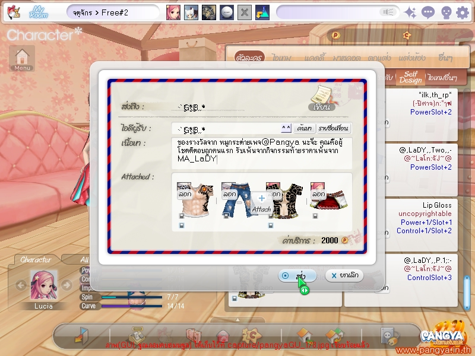Click the ^^ emoticon button in recipient field
This screenshot has width=475, height=356.
[x=286, y=128]
